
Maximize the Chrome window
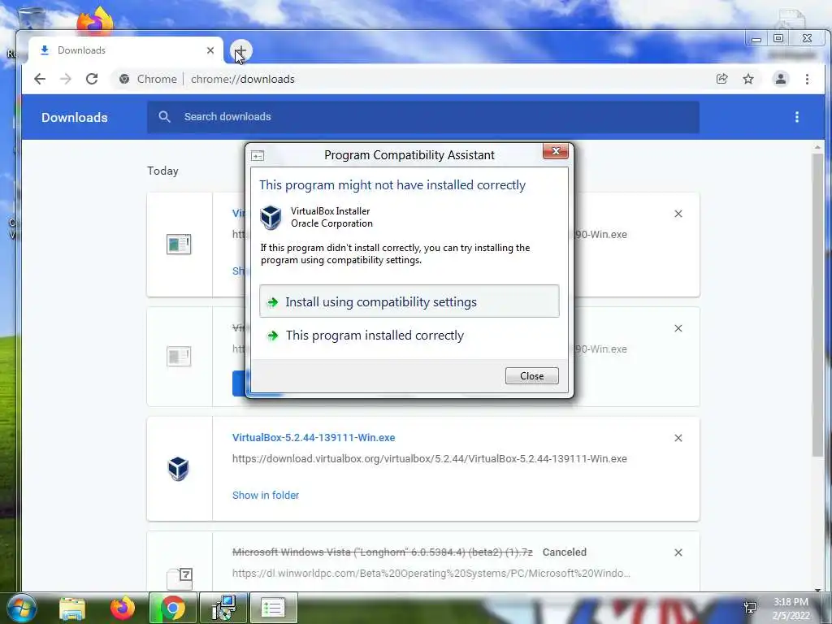click(x=778, y=38)
